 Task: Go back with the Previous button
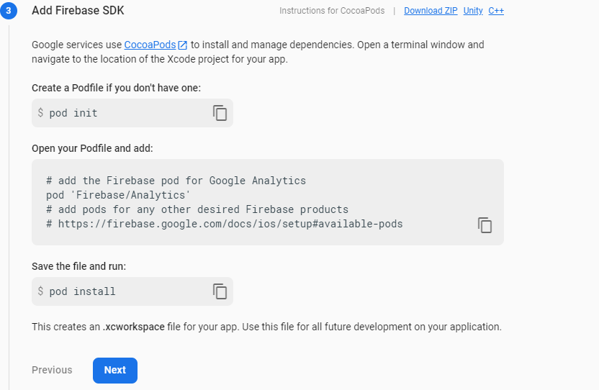pyautogui.click(x=52, y=370)
